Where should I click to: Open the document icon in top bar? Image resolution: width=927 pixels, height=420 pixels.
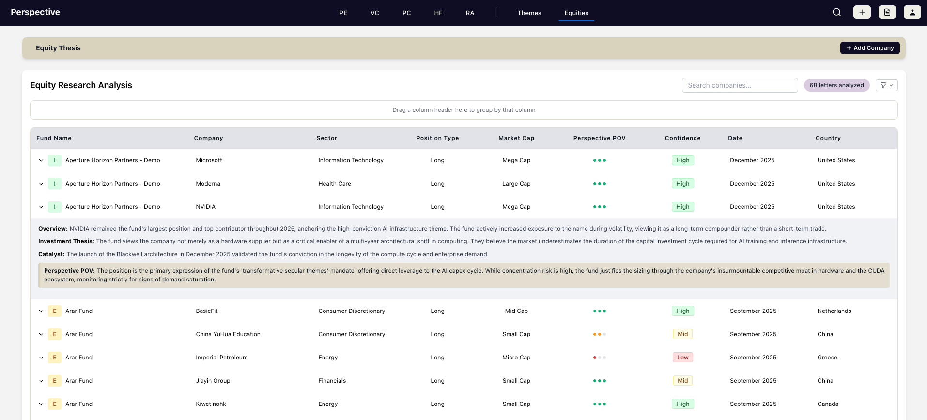click(887, 13)
